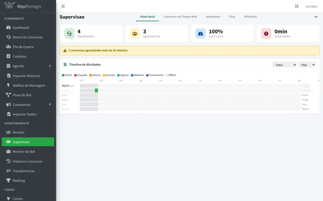This screenshot has width=323, height=201.
Task: Click the red Ocupado legend swatch
Action: pyautogui.click(x=76, y=75)
